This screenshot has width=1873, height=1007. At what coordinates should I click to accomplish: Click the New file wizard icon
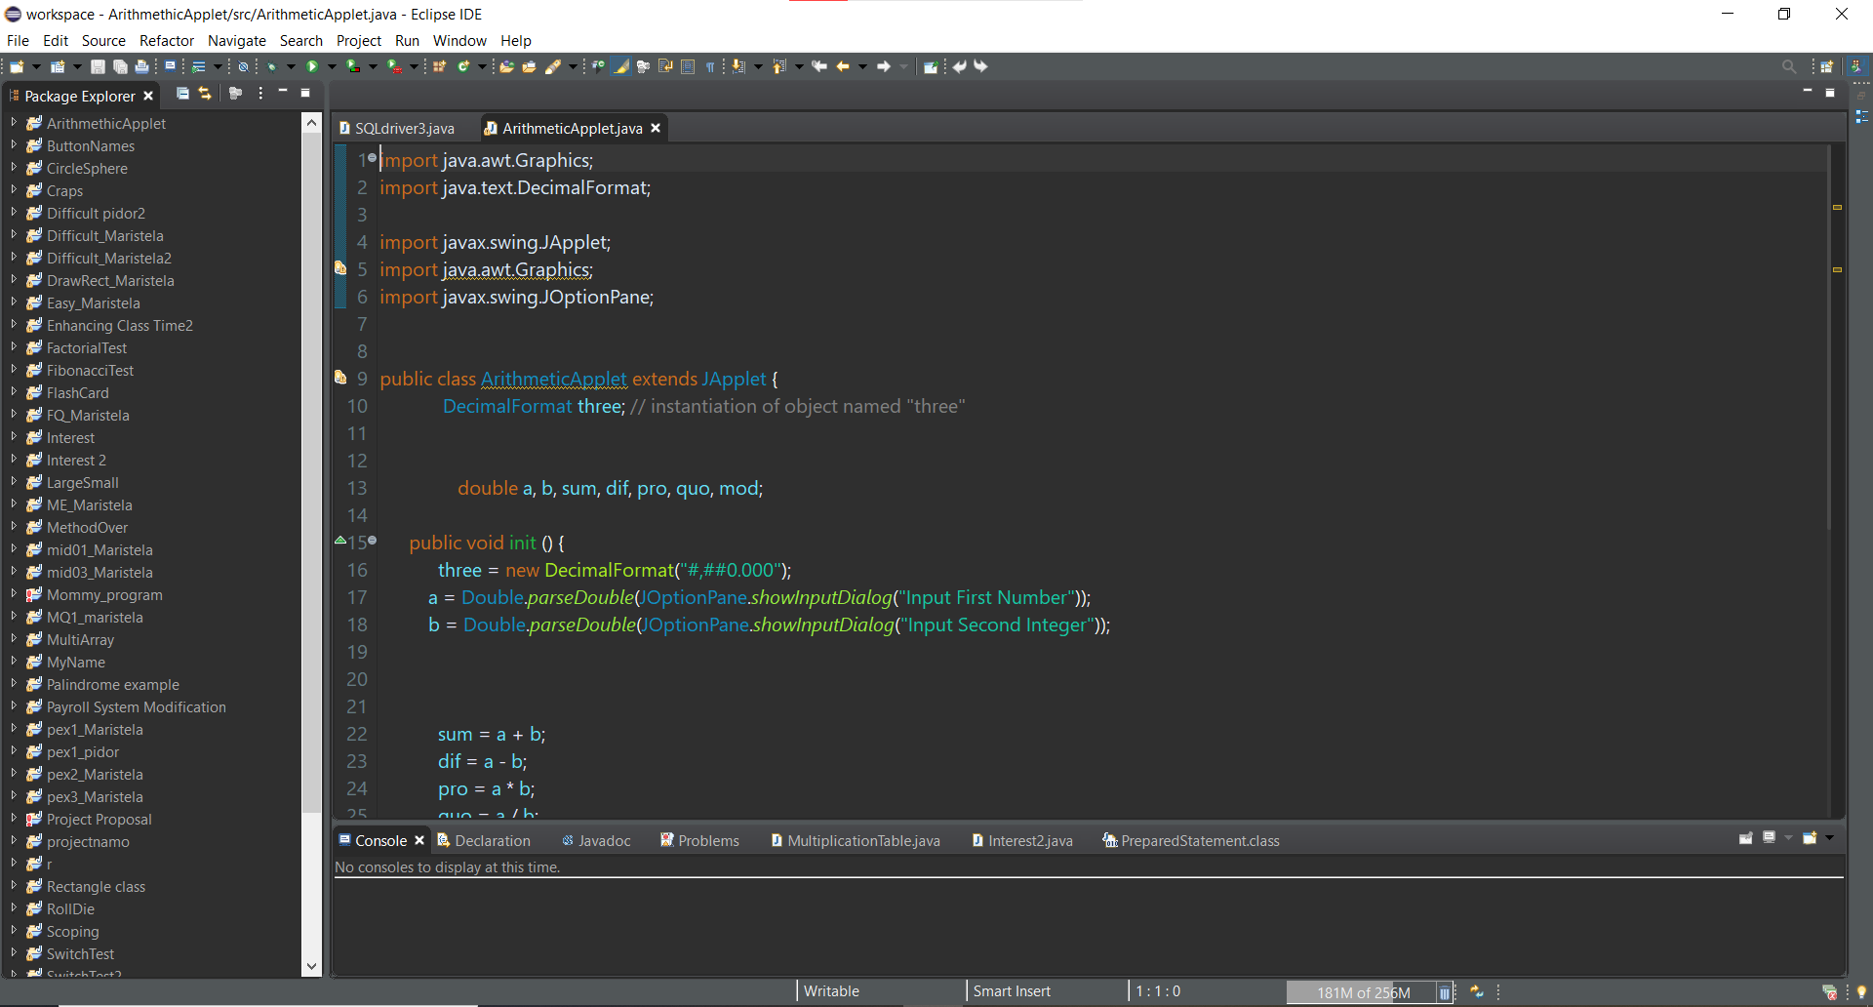click(17, 66)
